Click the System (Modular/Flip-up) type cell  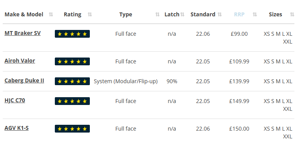[126, 81]
